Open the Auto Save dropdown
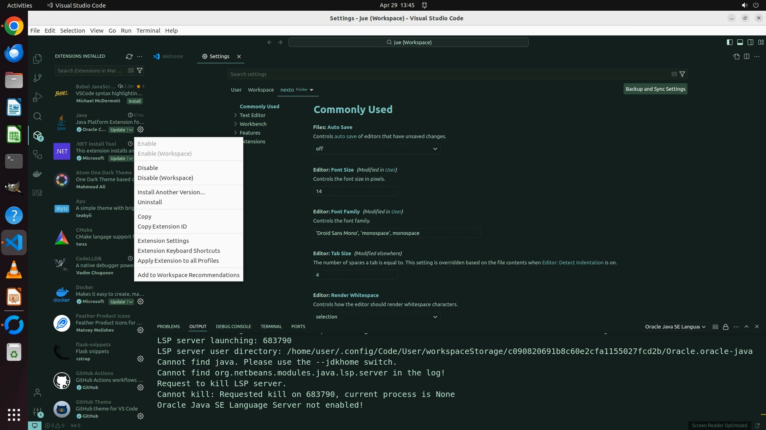This screenshot has width=766, height=430. 376,149
